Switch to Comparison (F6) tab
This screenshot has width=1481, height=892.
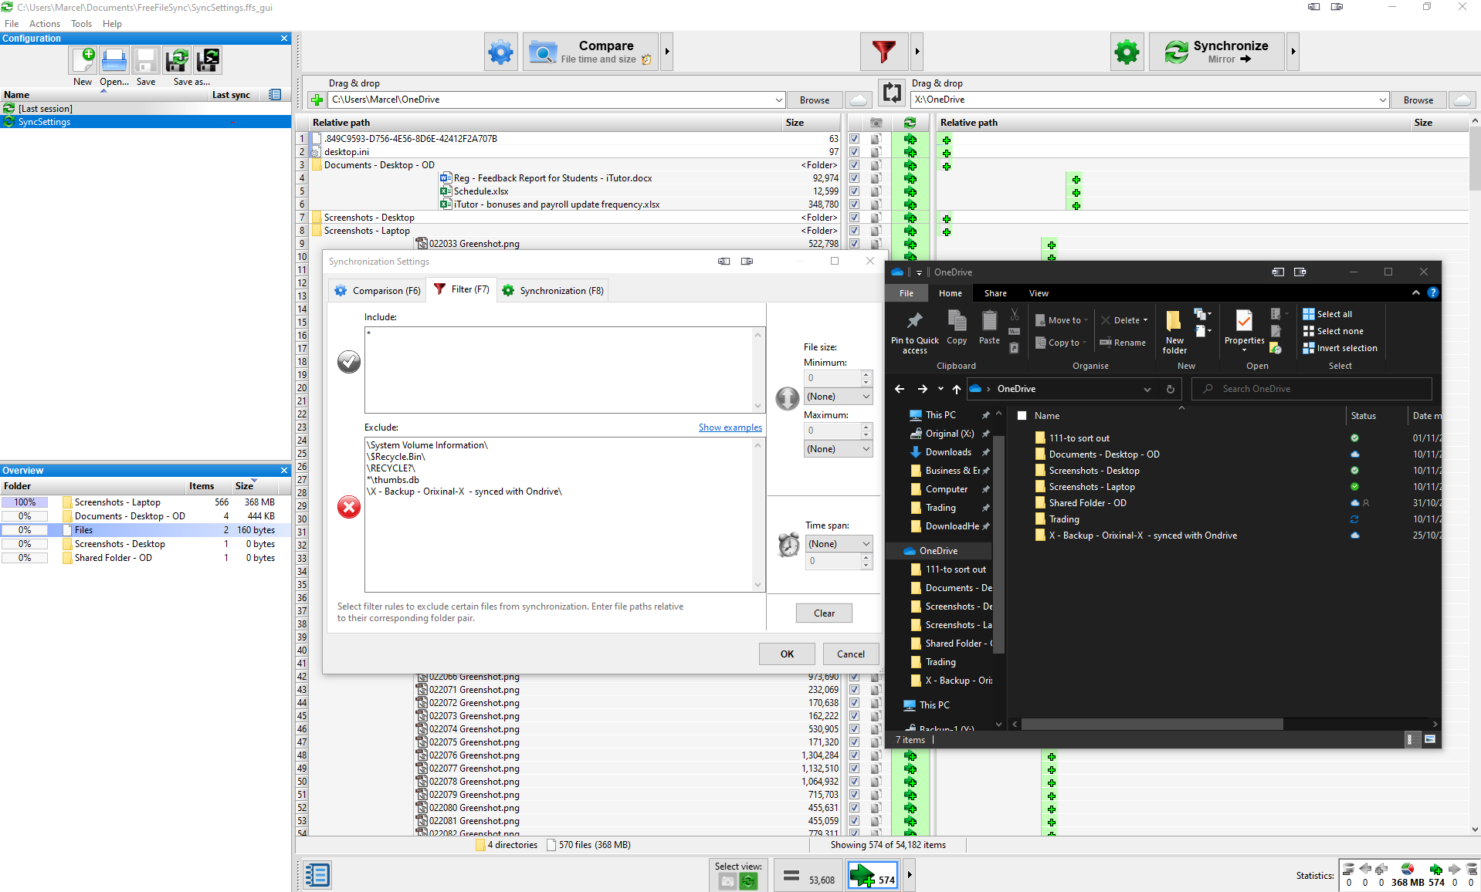pyautogui.click(x=378, y=291)
